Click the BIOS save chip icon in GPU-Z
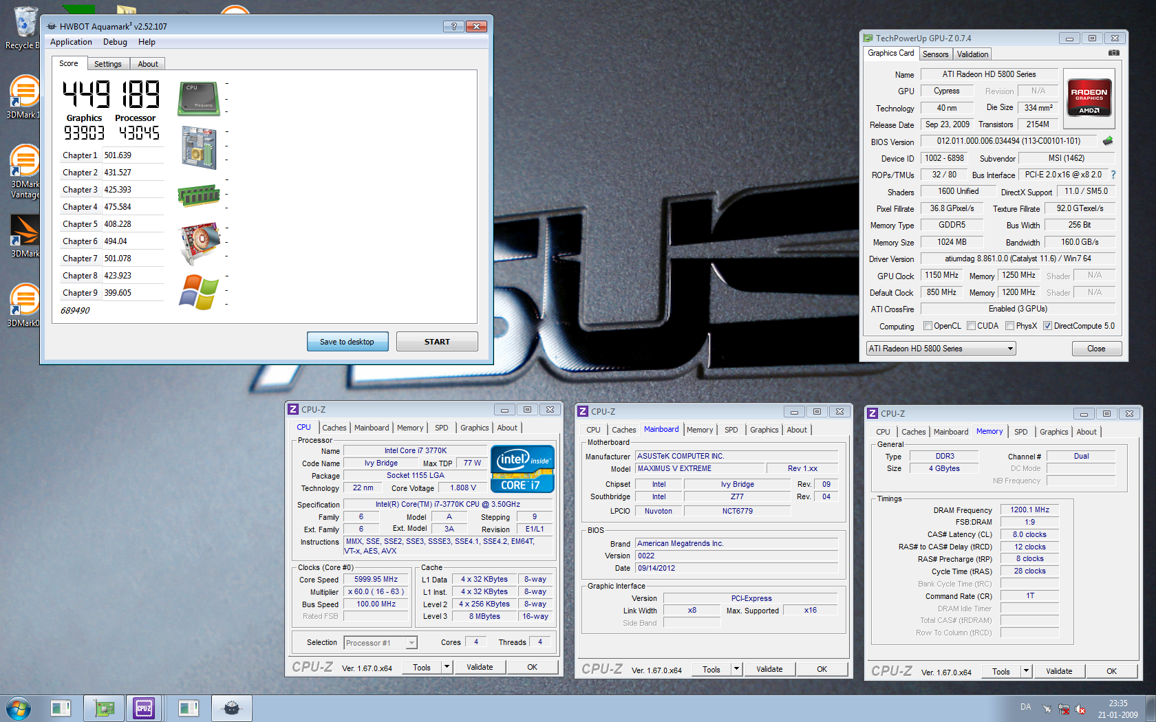Image resolution: width=1156 pixels, height=722 pixels. pos(1108,141)
